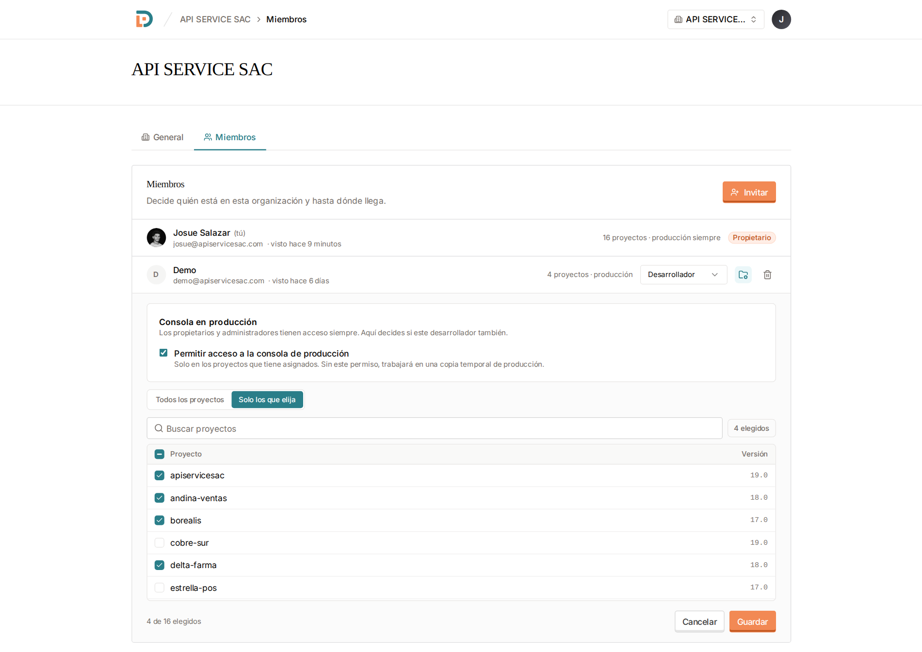922x652 pixels.
Task: Click the app logo in the header
Action: (144, 19)
